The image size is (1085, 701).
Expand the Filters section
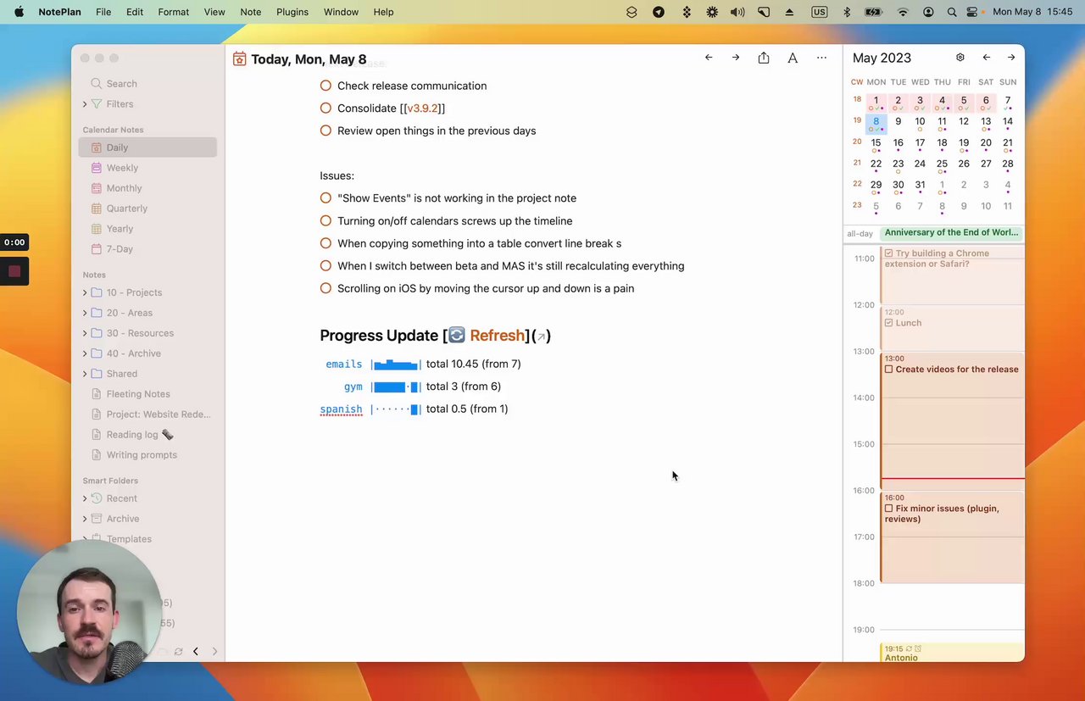click(85, 104)
